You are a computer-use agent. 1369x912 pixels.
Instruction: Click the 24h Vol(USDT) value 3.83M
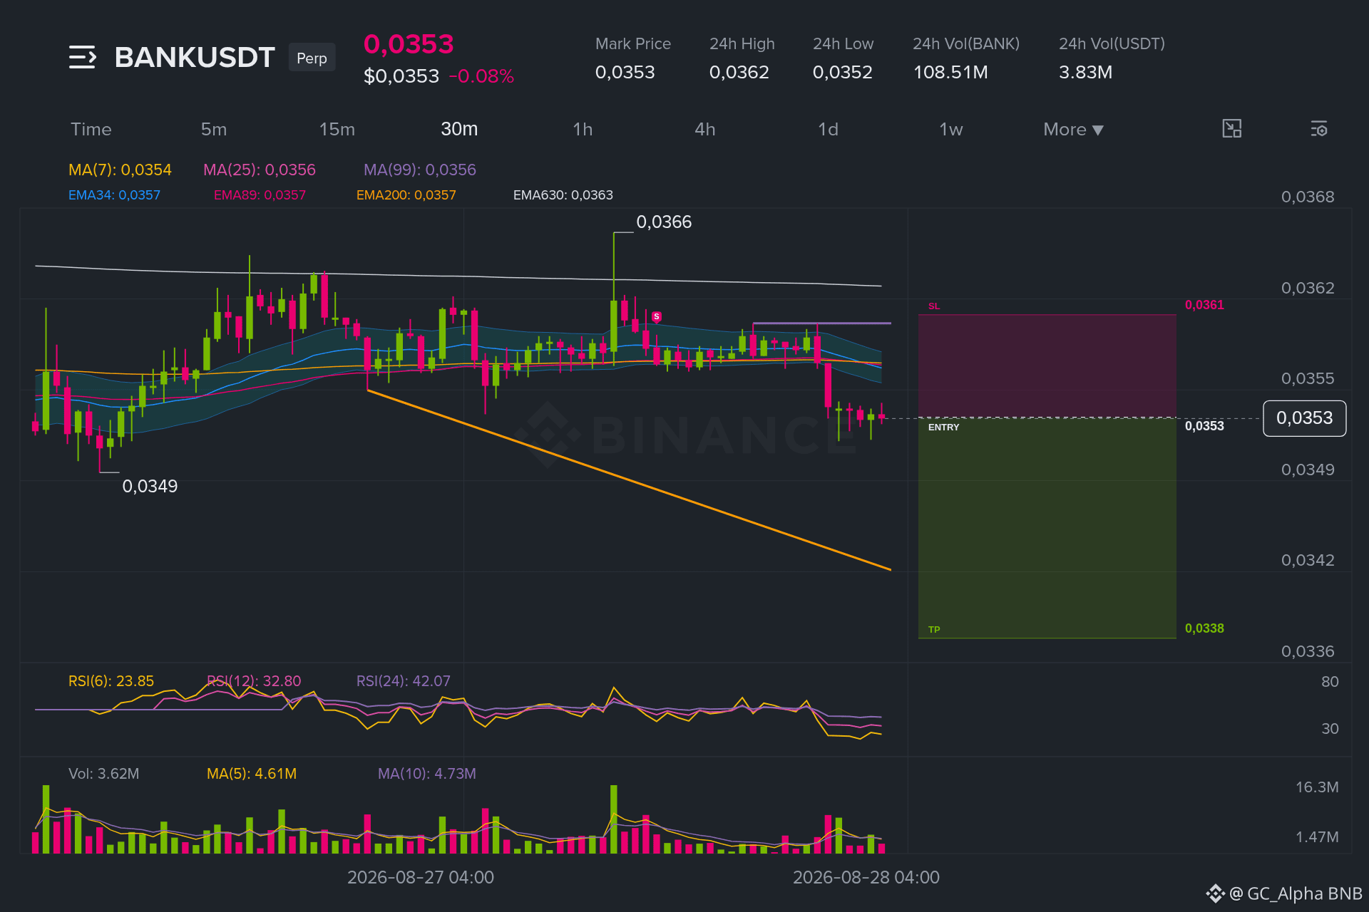click(1085, 73)
